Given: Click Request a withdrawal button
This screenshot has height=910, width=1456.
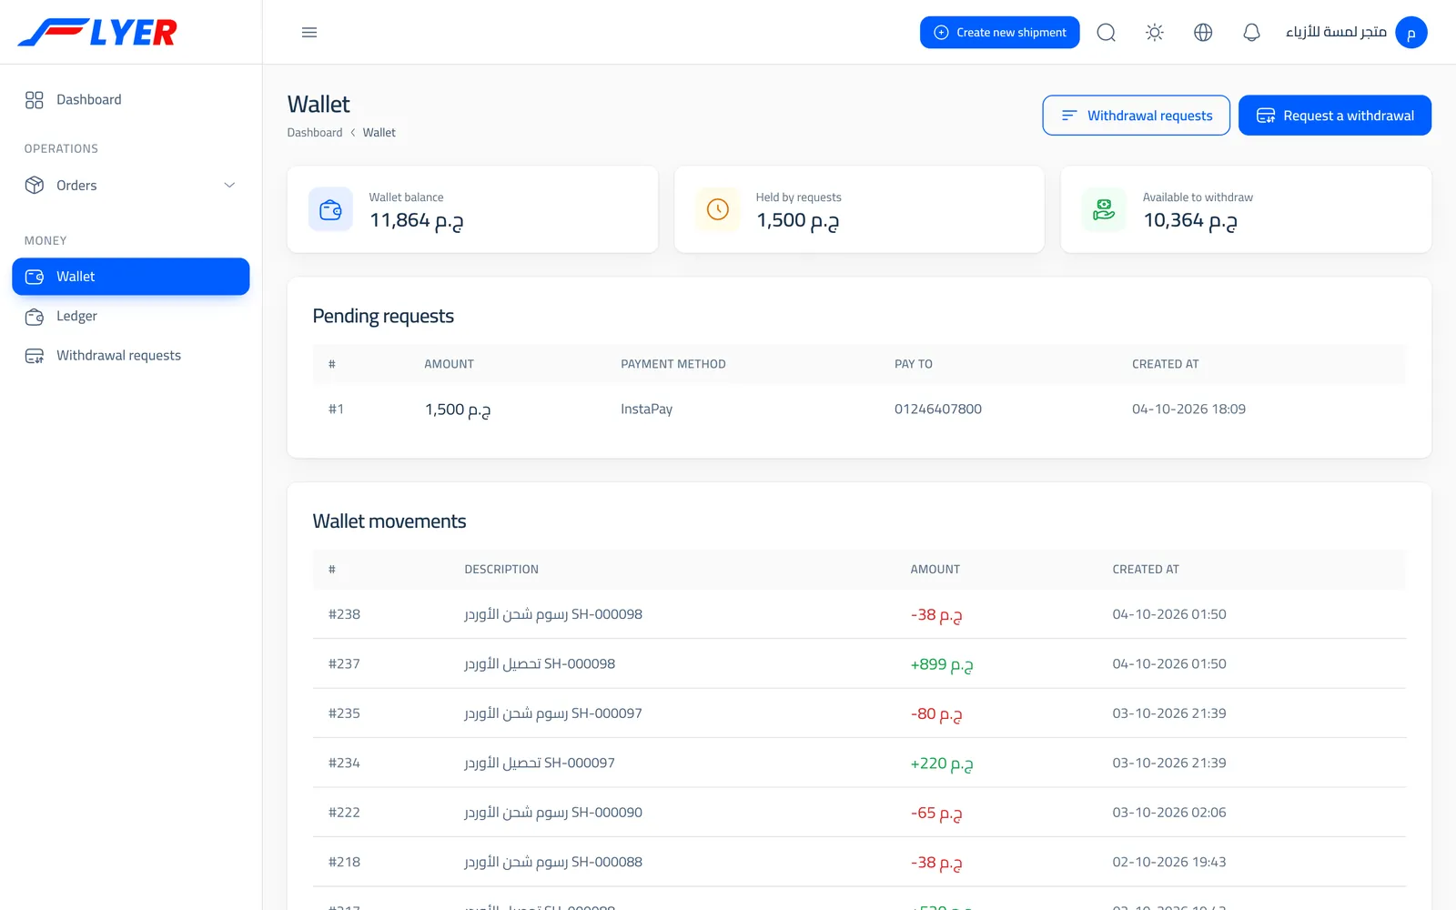Looking at the screenshot, I should coord(1335,116).
